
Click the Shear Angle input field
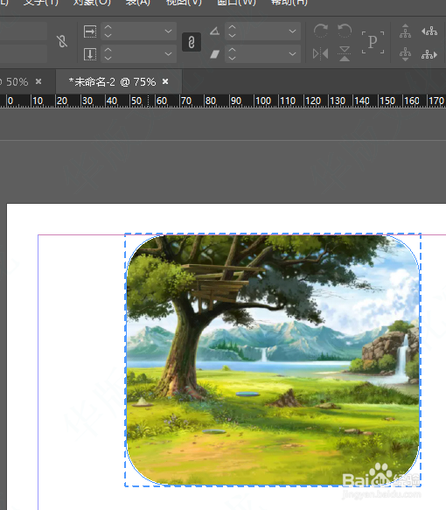click(262, 54)
